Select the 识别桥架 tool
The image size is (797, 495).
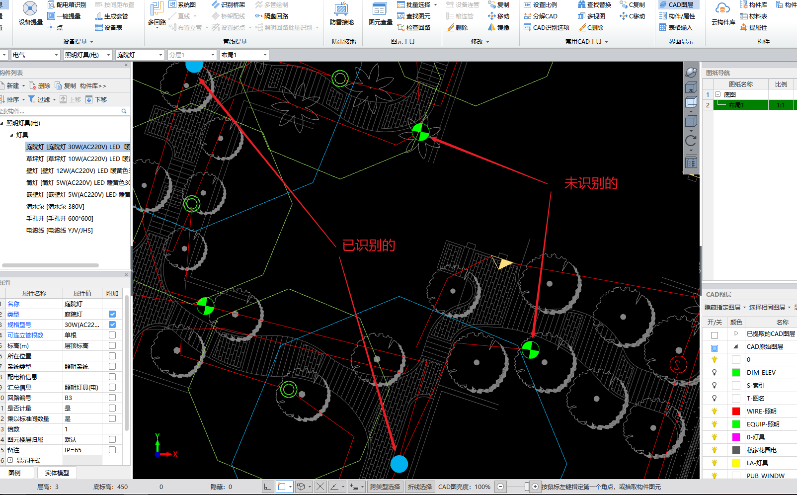click(228, 4)
